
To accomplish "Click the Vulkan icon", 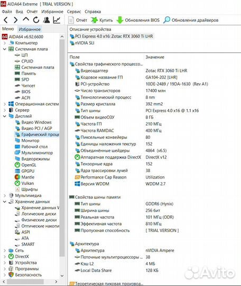I will click(x=17, y=183).
